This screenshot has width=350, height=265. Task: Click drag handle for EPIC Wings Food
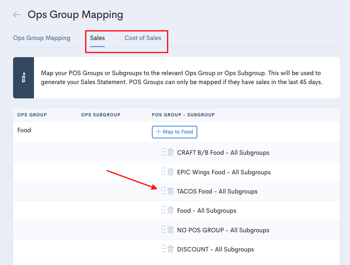[163, 171]
